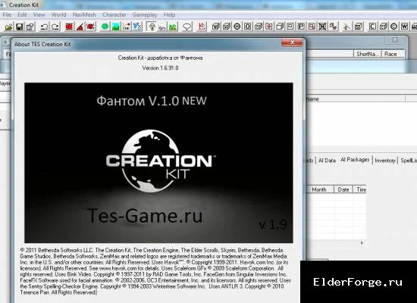This screenshot has height=303, width=417.
Task: Click the boxed letter W toolbar icon
Action: click(x=404, y=27)
